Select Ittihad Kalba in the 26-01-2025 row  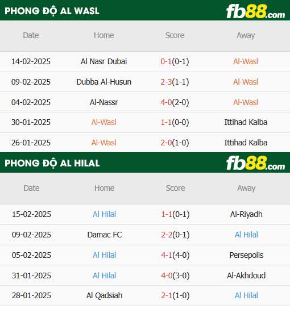[x=246, y=143]
